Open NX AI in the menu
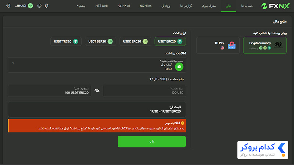 124,6
